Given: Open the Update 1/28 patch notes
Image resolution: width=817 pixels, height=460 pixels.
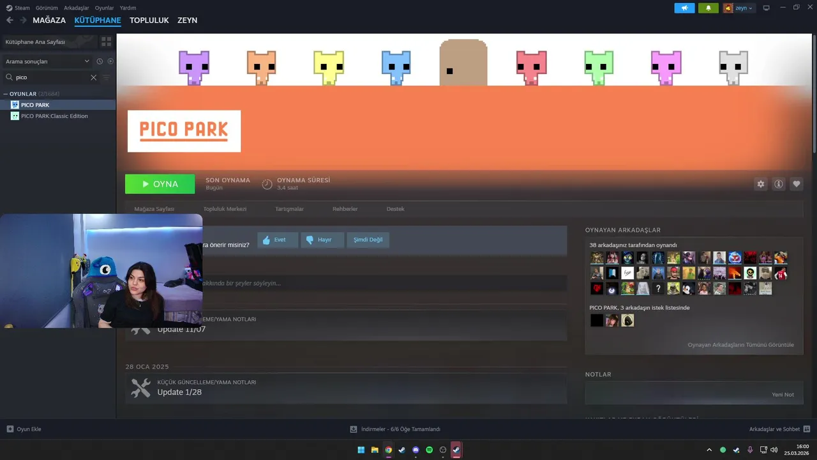Looking at the screenshot, I should (x=346, y=388).
